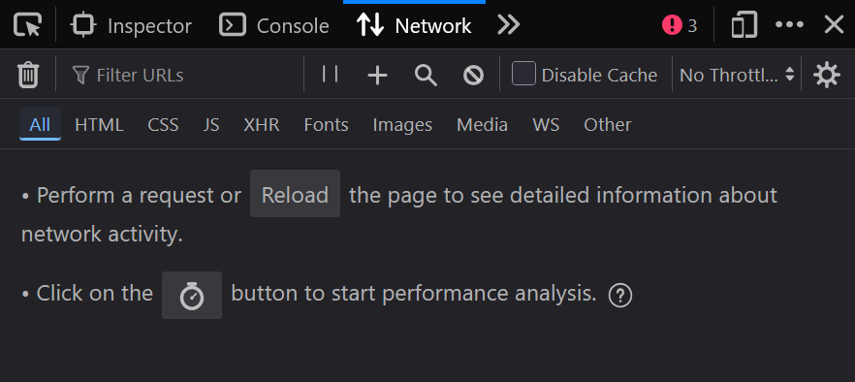The height and width of the screenshot is (382, 855).
Task: Open network settings gear menu
Action: pos(827,75)
